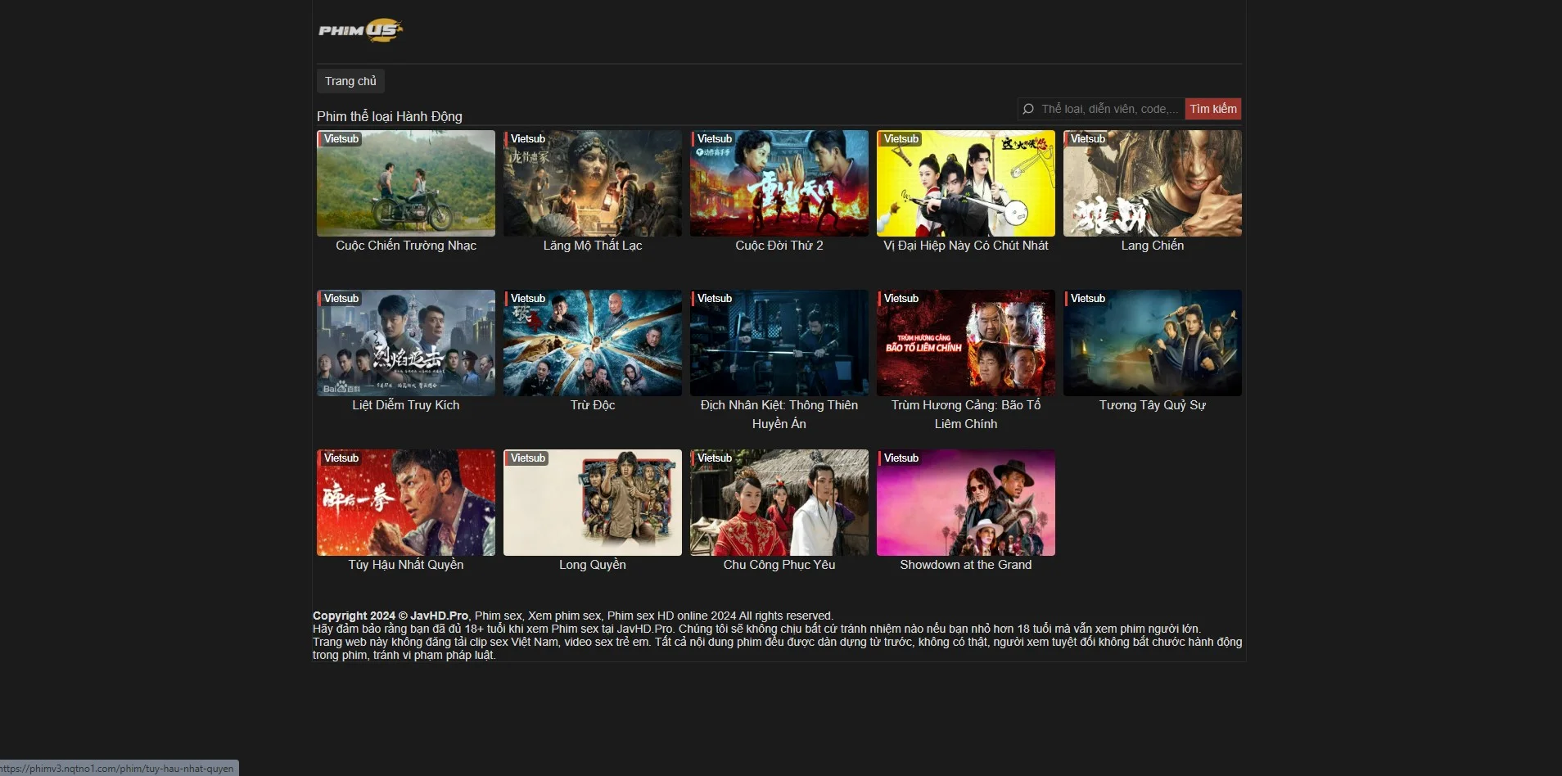This screenshot has height=776, width=1562.
Task: Click the Vietsub badge on Trừ Độc poster
Action: [527, 299]
